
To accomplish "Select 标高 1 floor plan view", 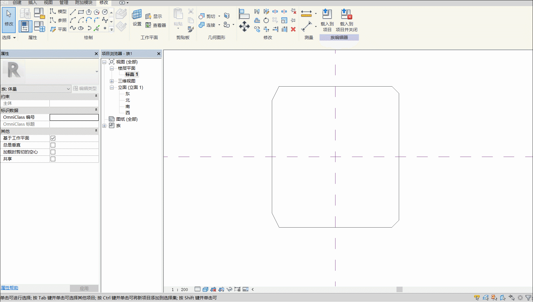I will (x=132, y=74).
